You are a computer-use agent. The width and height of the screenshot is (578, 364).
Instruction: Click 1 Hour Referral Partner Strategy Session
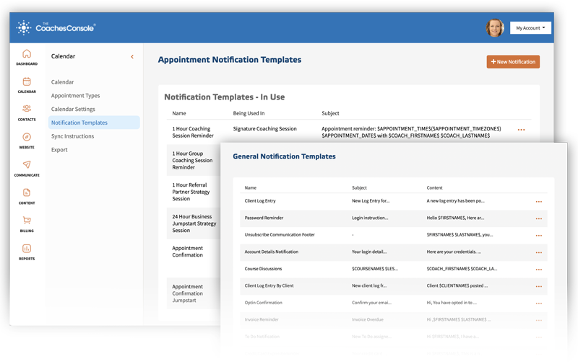tap(191, 192)
